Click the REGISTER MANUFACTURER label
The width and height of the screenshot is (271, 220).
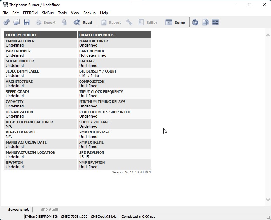[x=29, y=122]
